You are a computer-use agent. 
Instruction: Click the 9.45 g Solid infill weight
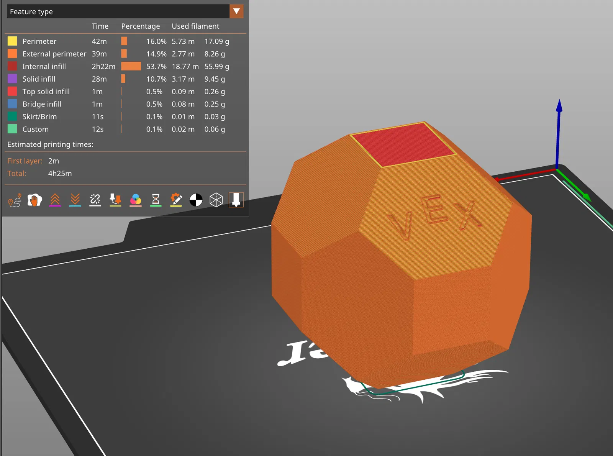tap(215, 79)
